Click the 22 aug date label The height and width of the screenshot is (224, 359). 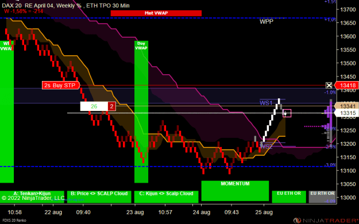coord(53,213)
